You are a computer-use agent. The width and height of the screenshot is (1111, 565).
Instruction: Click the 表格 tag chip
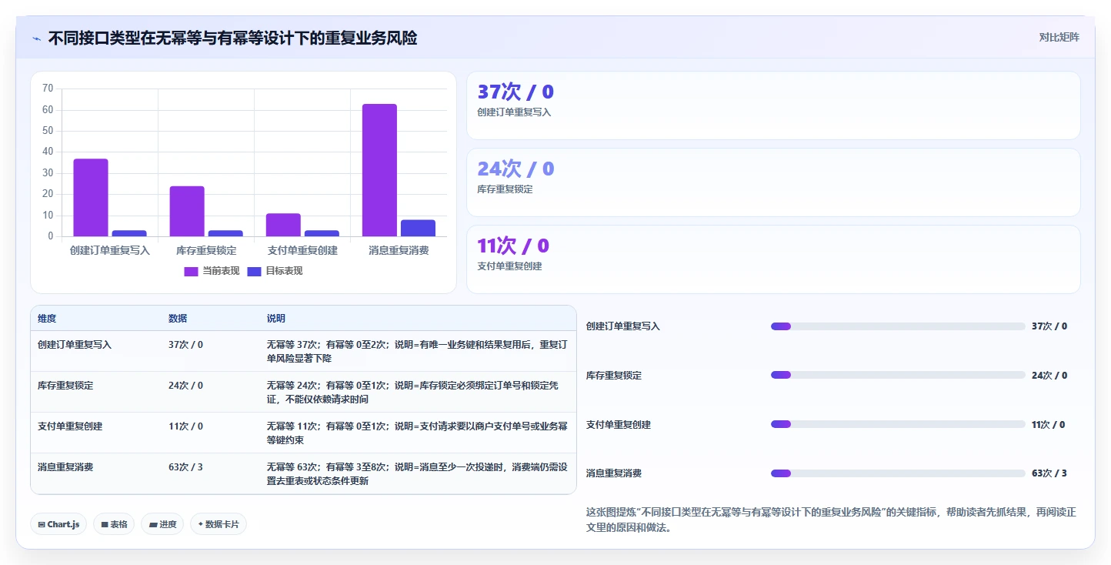(114, 524)
